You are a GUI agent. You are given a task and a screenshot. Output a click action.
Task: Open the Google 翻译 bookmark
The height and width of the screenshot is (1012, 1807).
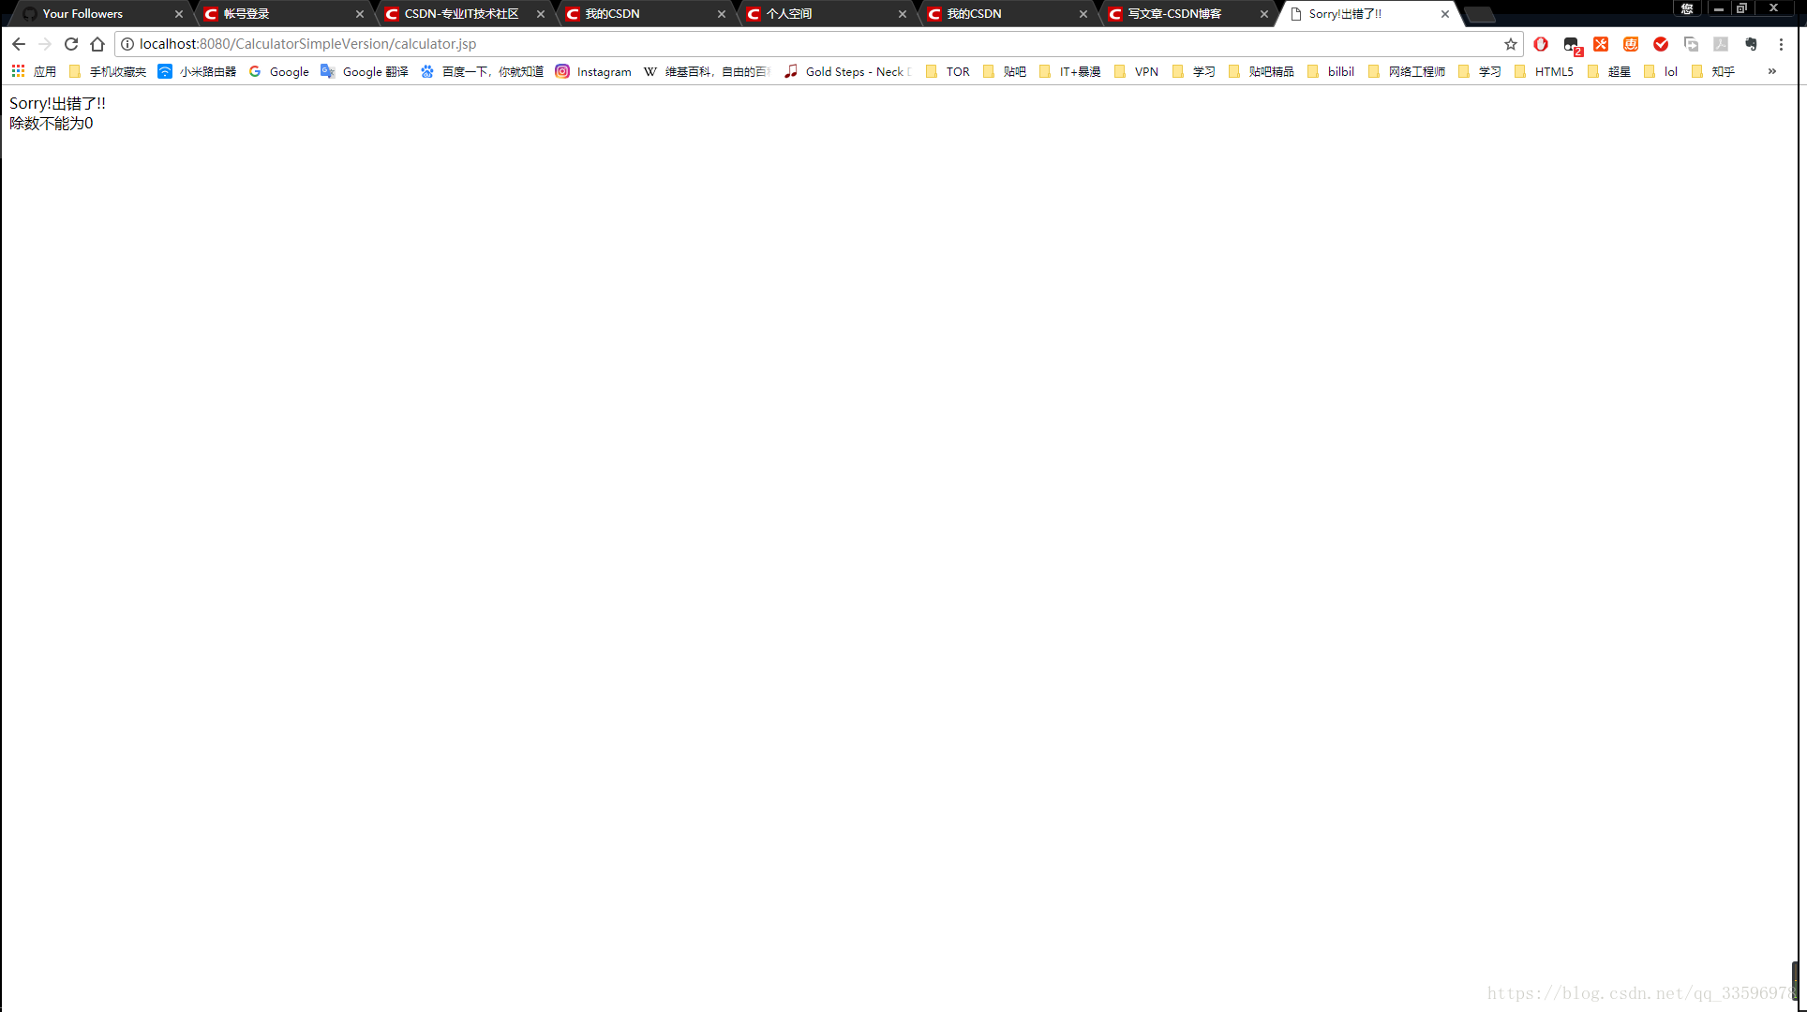[x=364, y=71]
